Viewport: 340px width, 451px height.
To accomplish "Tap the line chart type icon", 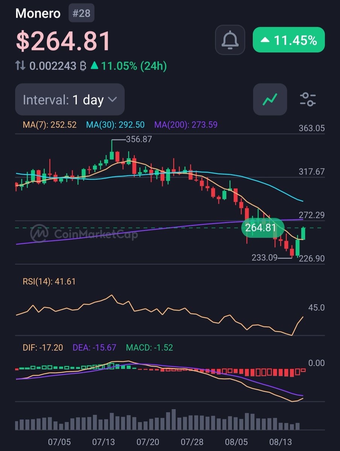I will click(x=270, y=99).
